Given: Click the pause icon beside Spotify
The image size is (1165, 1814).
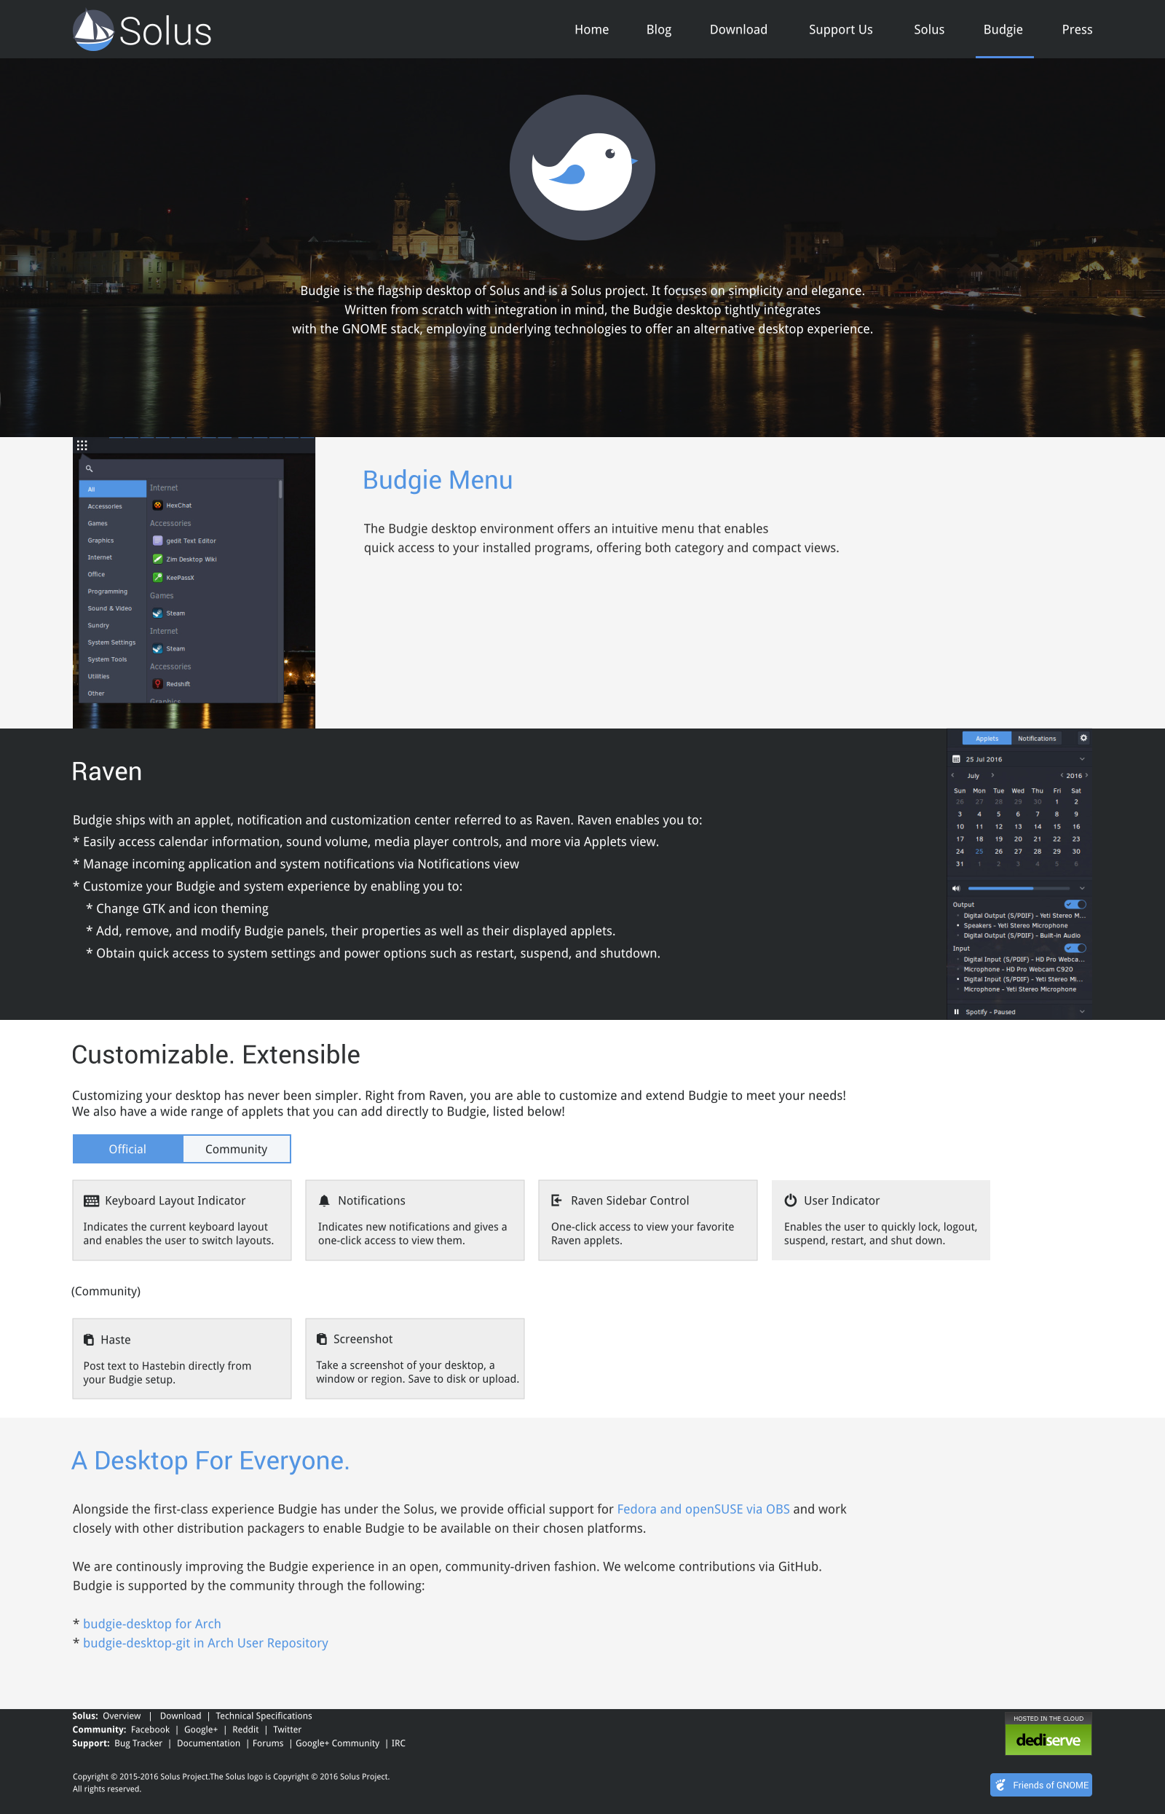Looking at the screenshot, I should [x=956, y=1012].
